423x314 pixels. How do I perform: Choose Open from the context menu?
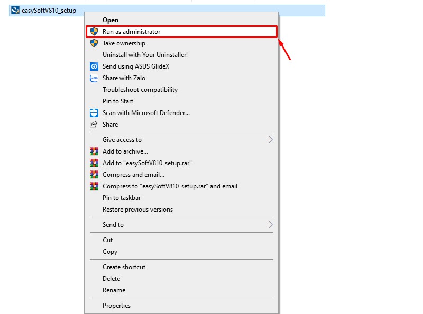pos(181,20)
